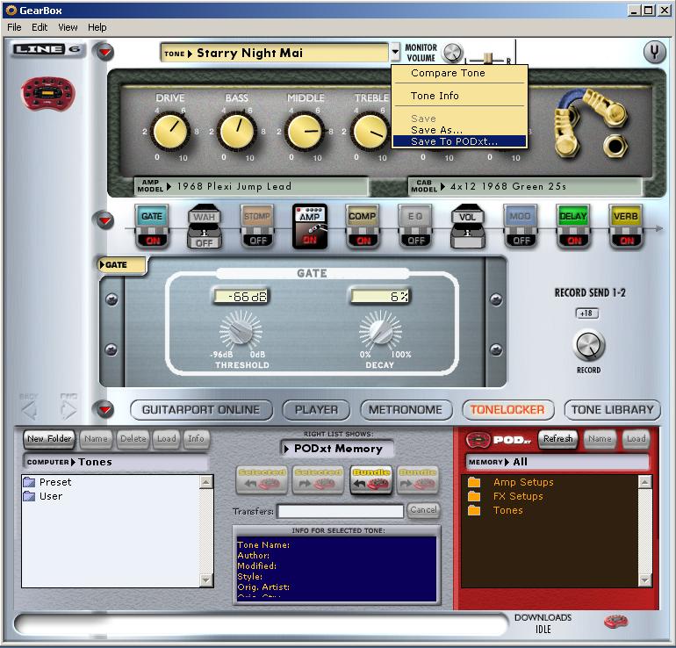Click the POD icon in downloads status
Image resolution: width=676 pixels, height=648 pixels.
tap(615, 622)
